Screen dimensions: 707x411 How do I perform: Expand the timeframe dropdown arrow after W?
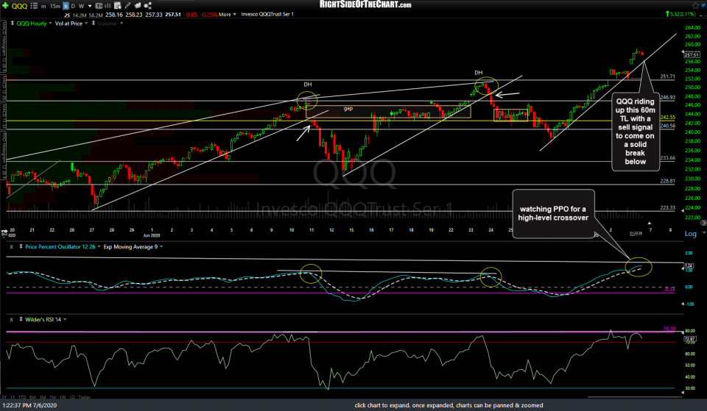[x=90, y=6]
